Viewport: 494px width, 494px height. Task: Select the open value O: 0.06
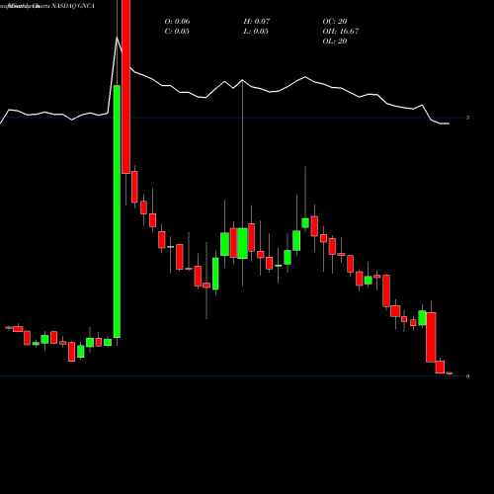click(177, 22)
